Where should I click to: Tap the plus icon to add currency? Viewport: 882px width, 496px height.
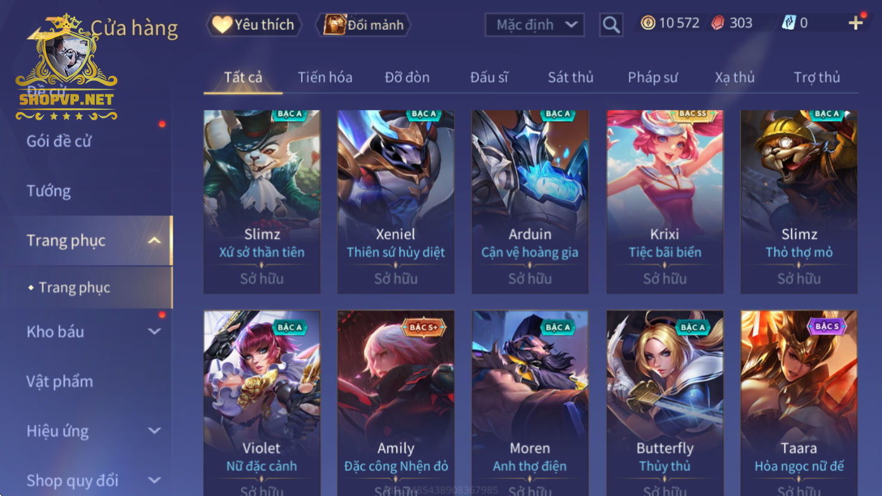[855, 23]
